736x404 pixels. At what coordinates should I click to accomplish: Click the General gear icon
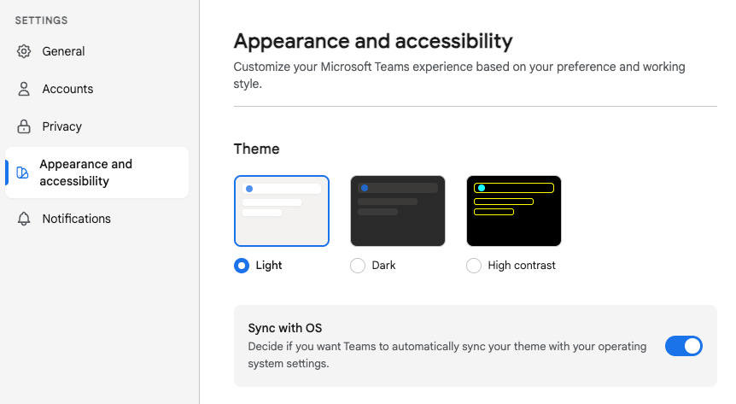[x=24, y=51]
